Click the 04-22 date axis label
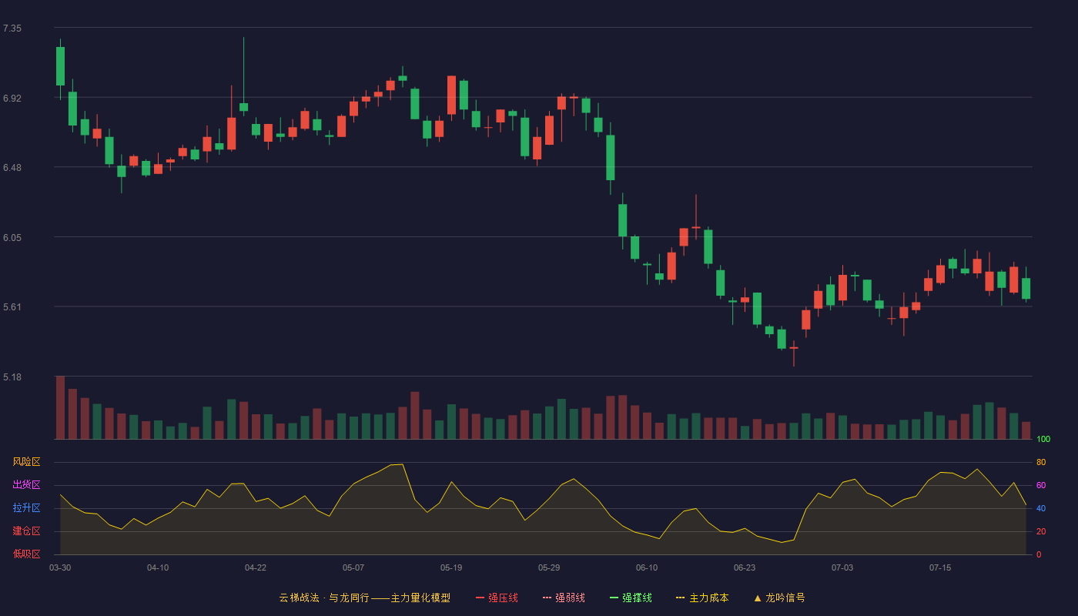 coord(256,567)
